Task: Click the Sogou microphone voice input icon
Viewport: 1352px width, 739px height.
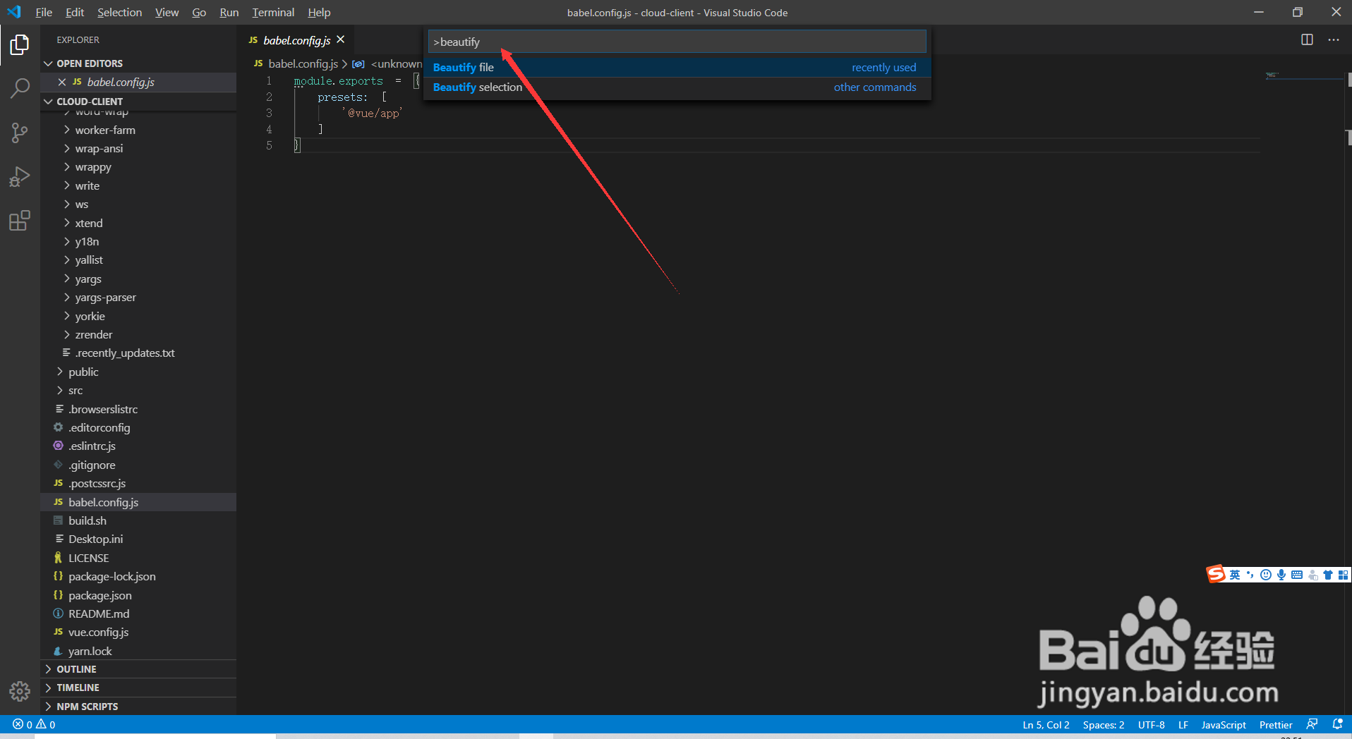Action: coord(1281,575)
